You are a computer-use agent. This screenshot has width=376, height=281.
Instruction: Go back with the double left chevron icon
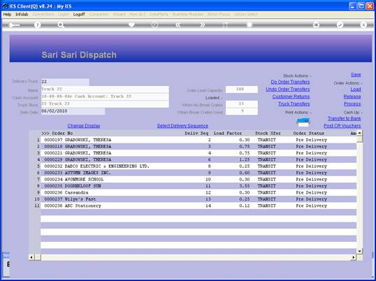(x=178, y=24)
